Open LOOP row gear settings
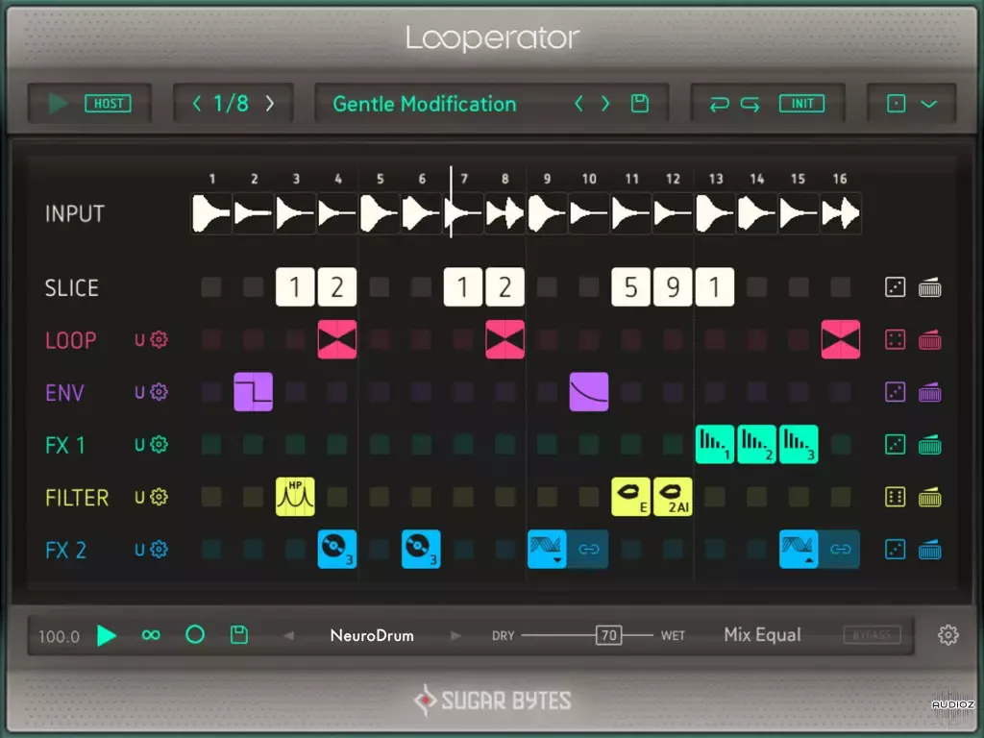984x738 pixels. [160, 339]
